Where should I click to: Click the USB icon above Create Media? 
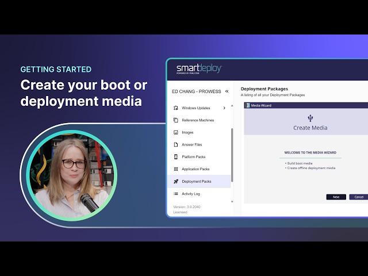pos(310,118)
